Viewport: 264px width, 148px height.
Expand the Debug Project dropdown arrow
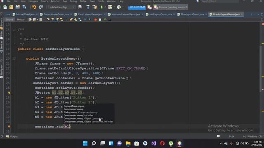coord(114,7)
